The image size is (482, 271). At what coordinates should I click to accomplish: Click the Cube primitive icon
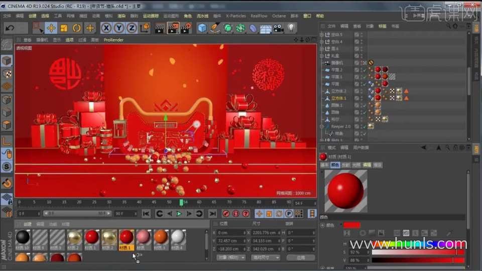coord(202,28)
